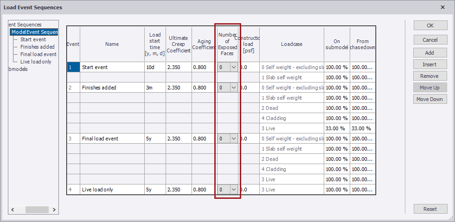
Task: Click the On submodel column header
Action: (x=337, y=44)
